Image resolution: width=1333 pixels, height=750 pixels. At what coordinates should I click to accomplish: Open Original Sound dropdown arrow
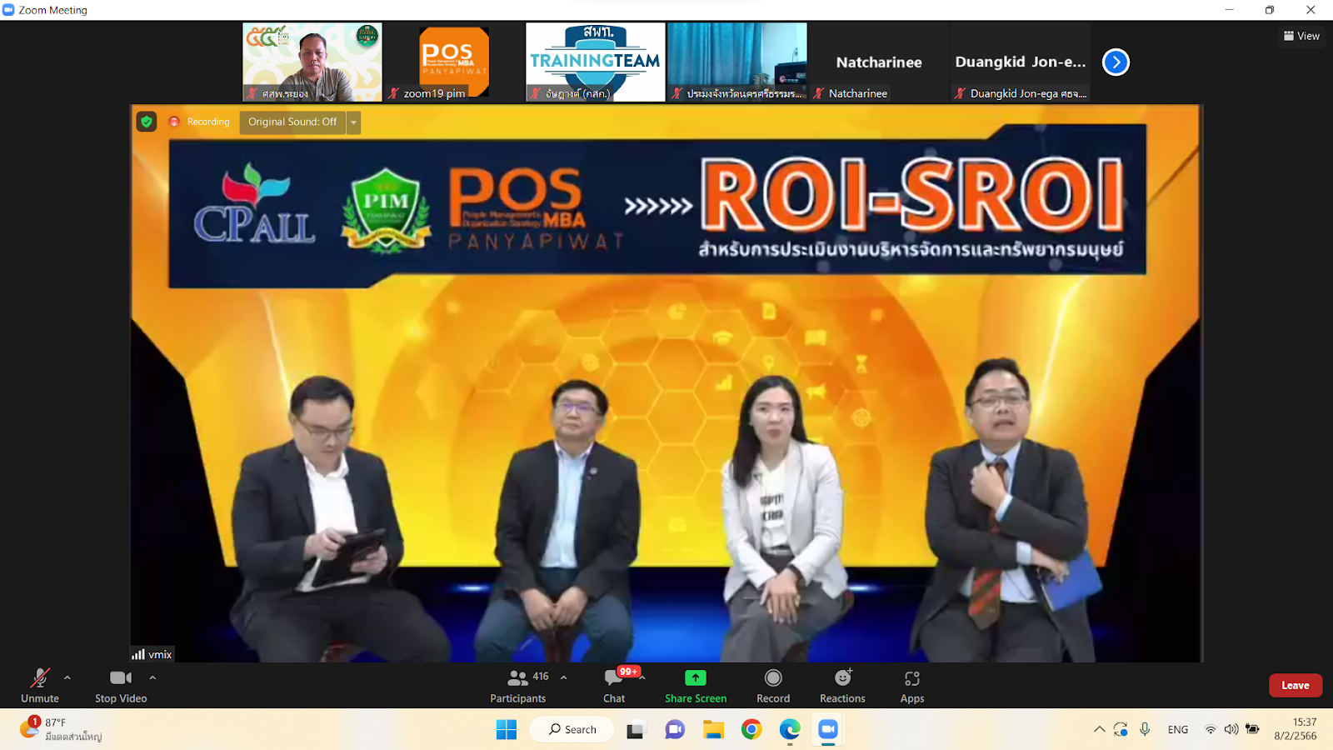(x=353, y=122)
